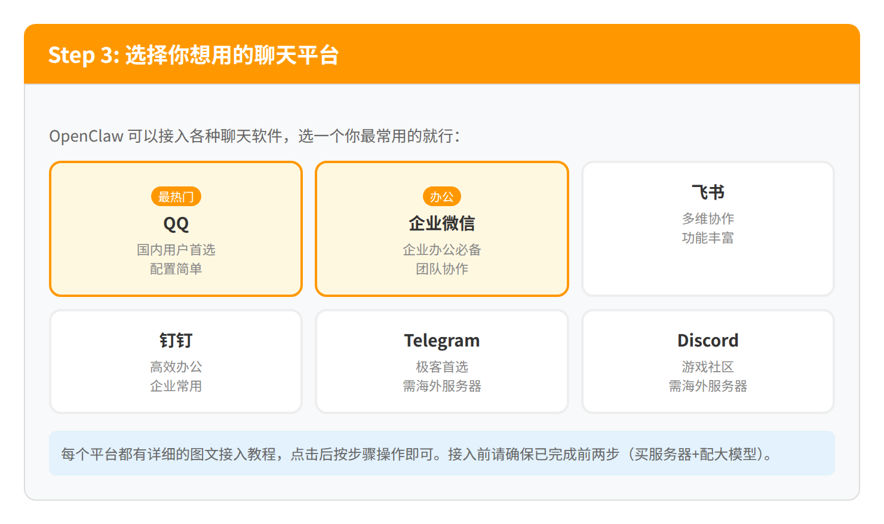Click the 功能丰富 text in the 飞书 card
Image resolution: width=884 pixels, height=524 pixels.
708,238
